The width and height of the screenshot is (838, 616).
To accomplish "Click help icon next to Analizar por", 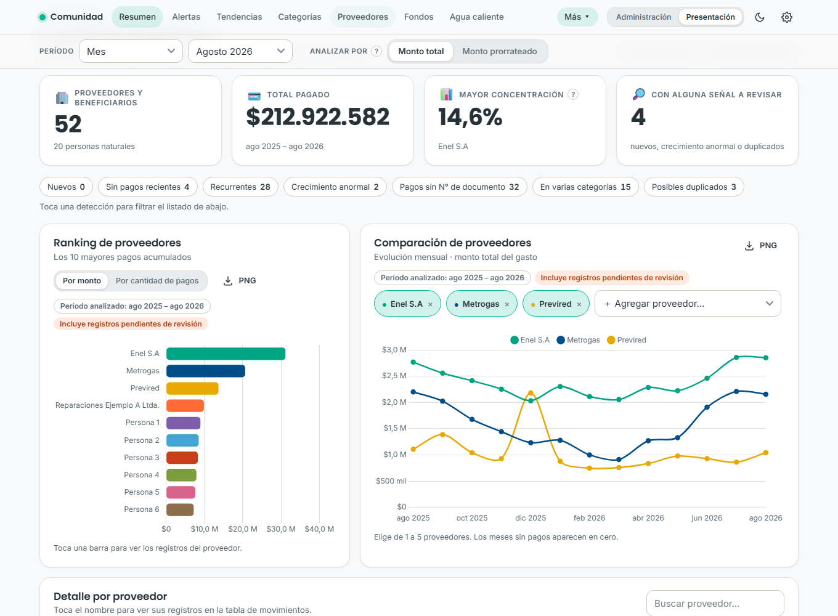I will (376, 51).
